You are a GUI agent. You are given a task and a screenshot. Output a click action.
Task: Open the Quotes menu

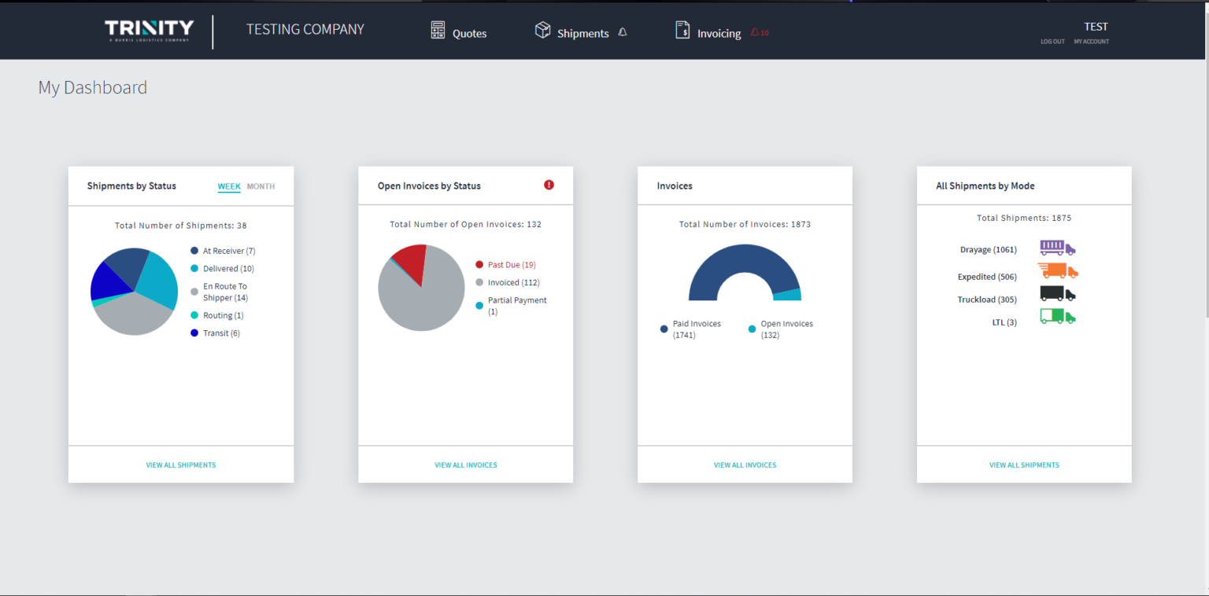(x=458, y=32)
